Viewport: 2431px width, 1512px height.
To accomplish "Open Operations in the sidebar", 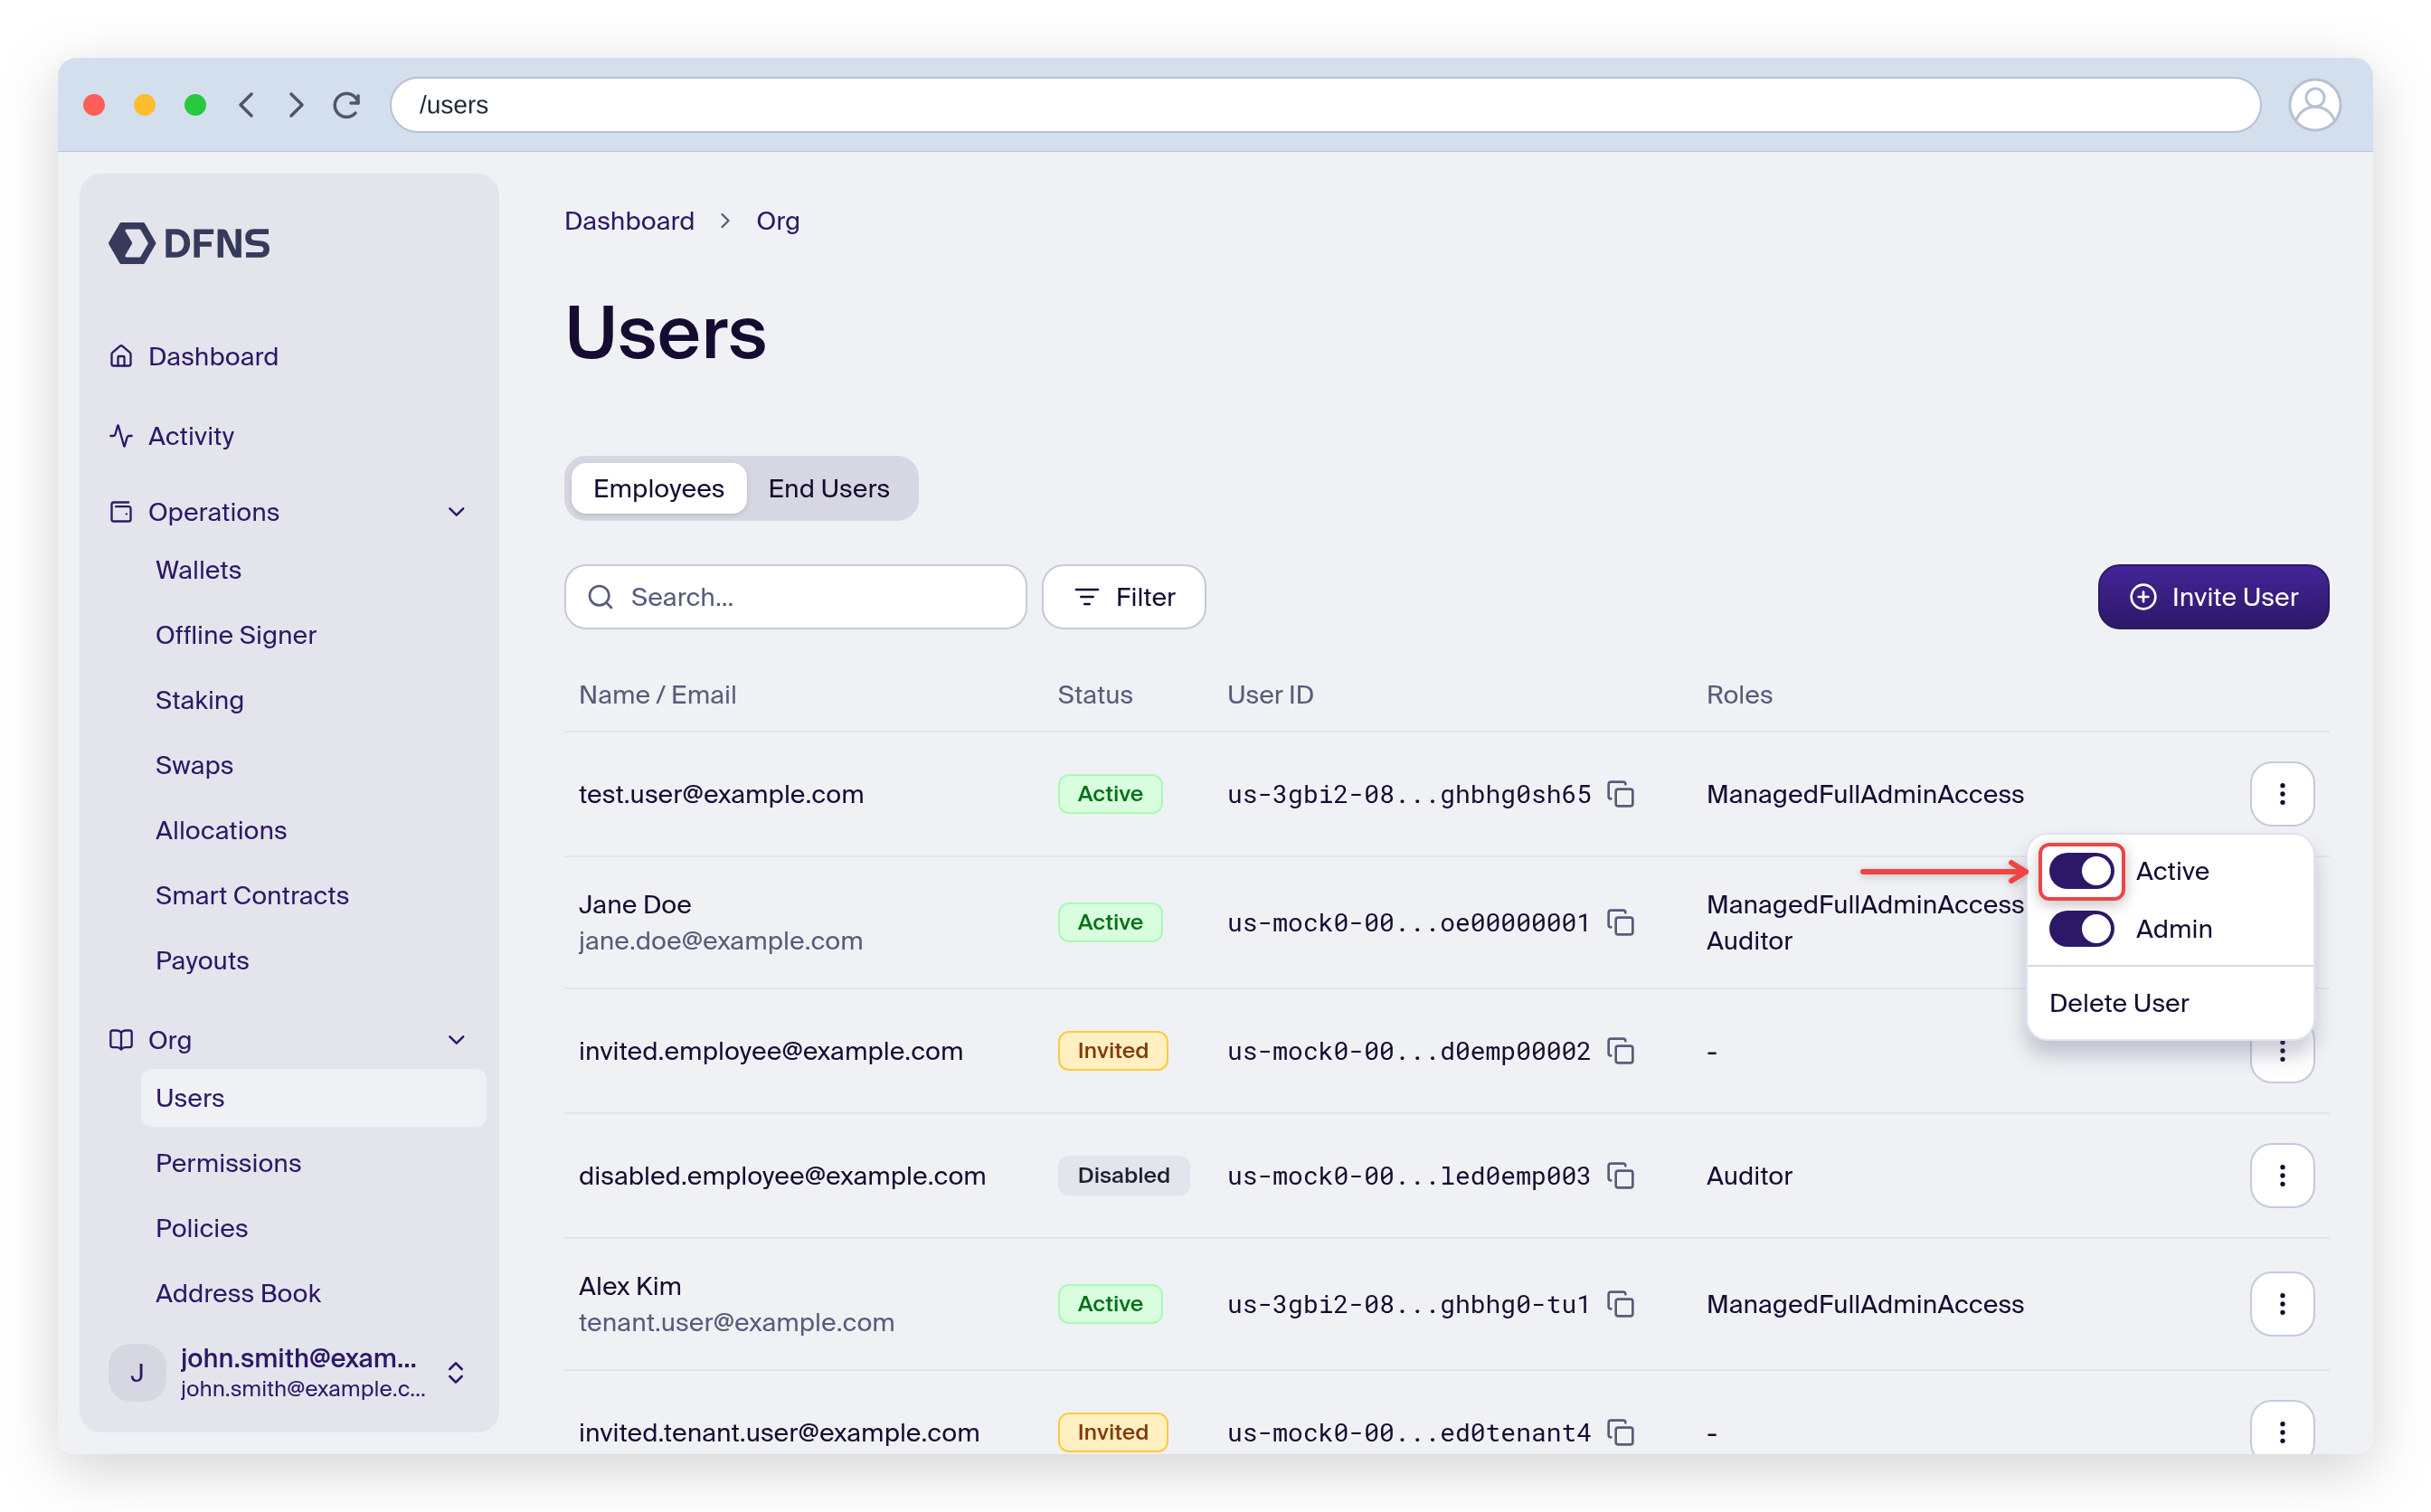I will [213, 512].
